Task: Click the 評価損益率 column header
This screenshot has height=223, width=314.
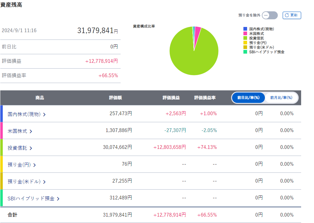Action: [x=205, y=98]
